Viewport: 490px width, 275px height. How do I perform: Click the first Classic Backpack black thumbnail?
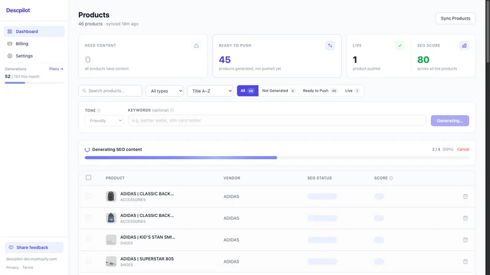tap(111, 196)
